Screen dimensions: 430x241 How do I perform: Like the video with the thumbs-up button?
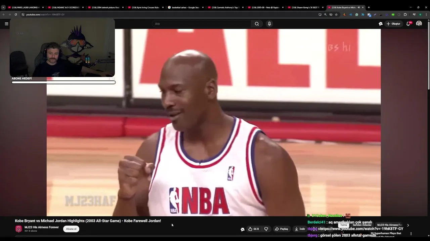coord(254,229)
